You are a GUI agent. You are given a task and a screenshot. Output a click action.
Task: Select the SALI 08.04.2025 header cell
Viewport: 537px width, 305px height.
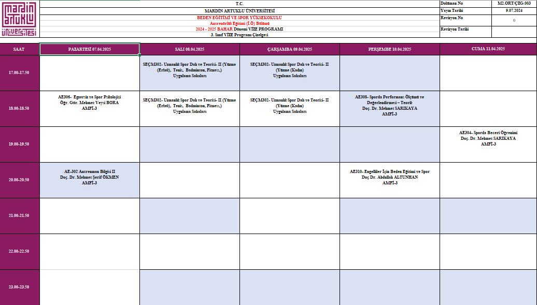tap(190, 49)
